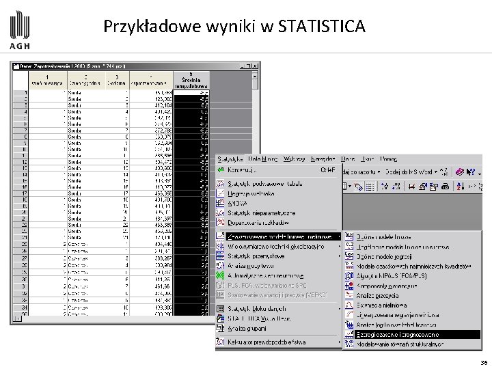Open the Statystyka menu
Image resolution: width=492 pixels, height=369 pixels.
click(x=230, y=159)
